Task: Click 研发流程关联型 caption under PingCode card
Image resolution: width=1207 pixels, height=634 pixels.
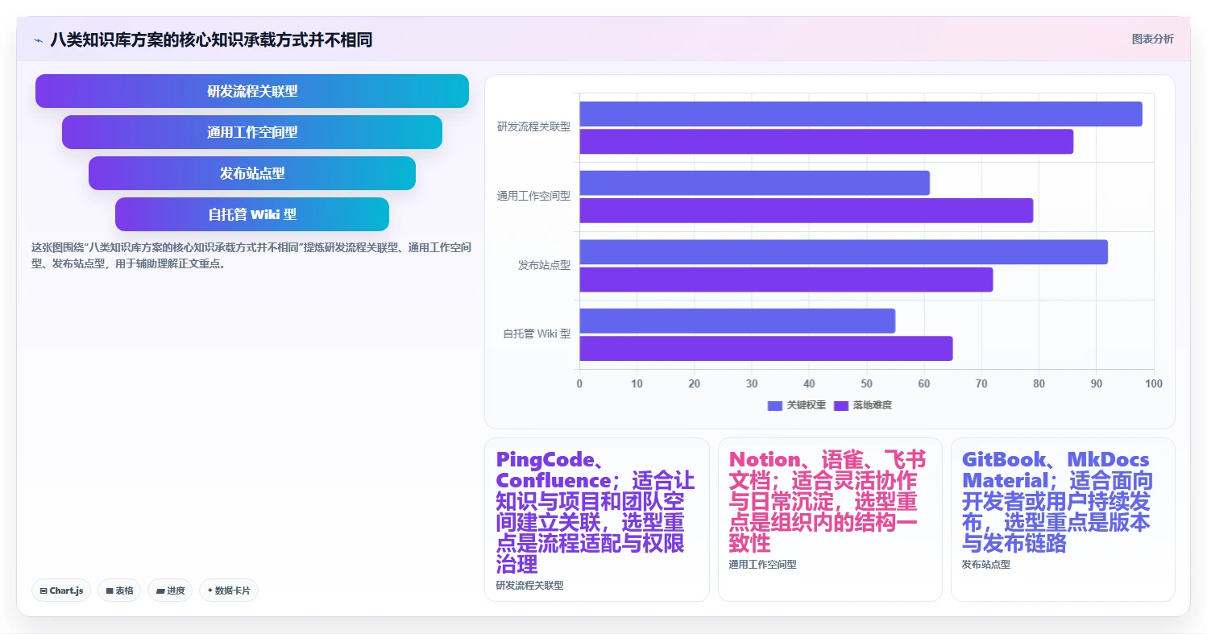Action: [529, 586]
